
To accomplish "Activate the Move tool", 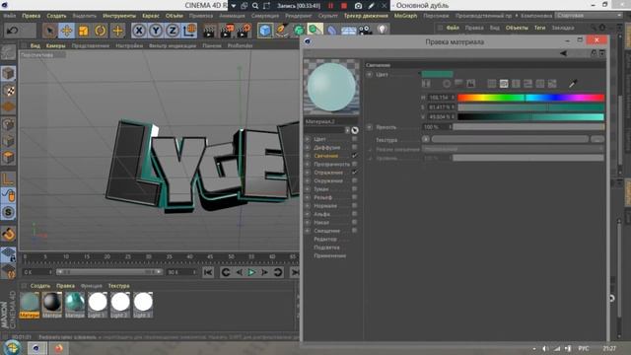I will [66, 31].
